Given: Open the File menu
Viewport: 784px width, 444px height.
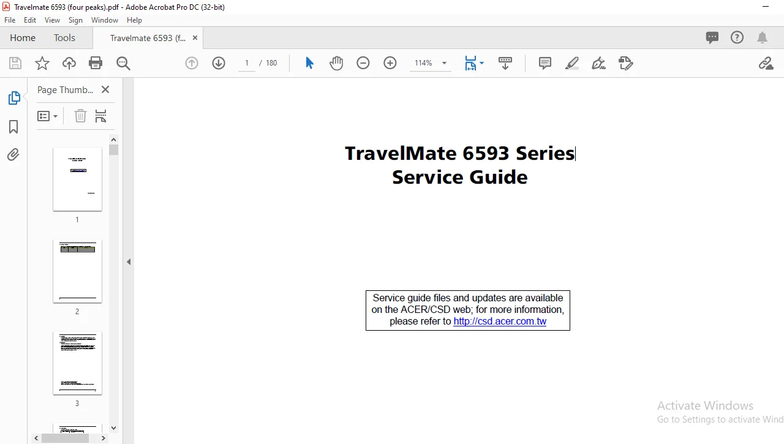Looking at the screenshot, I should click(10, 20).
